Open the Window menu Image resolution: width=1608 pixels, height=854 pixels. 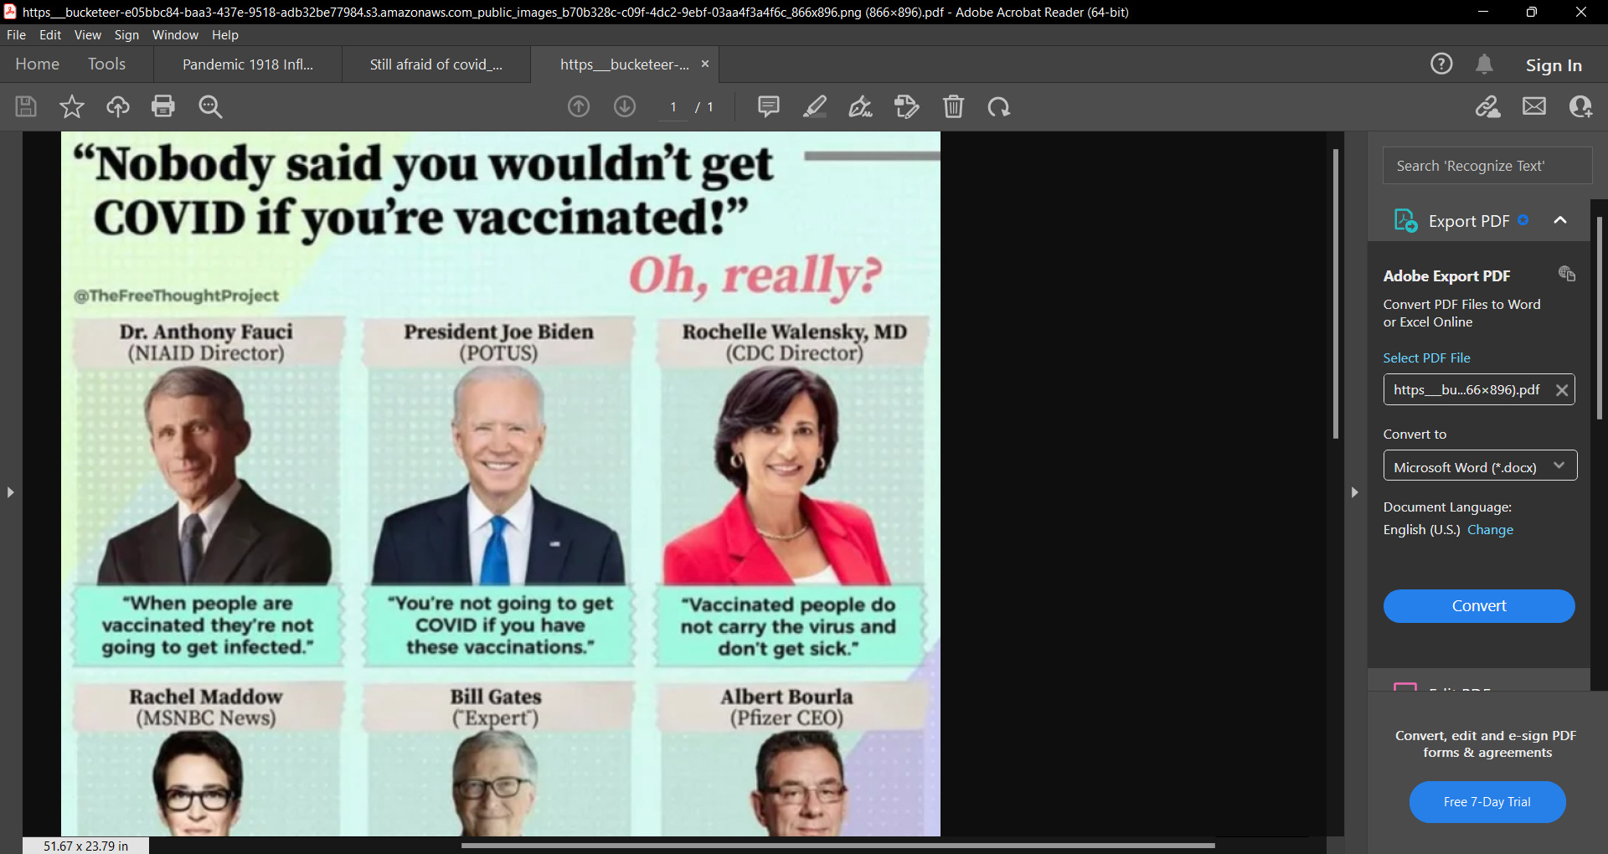click(175, 34)
